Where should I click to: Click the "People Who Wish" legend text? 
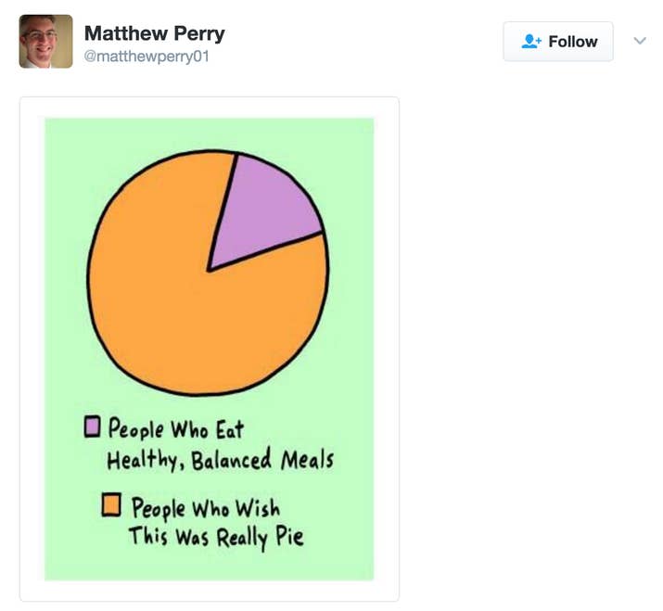(x=205, y=508)
